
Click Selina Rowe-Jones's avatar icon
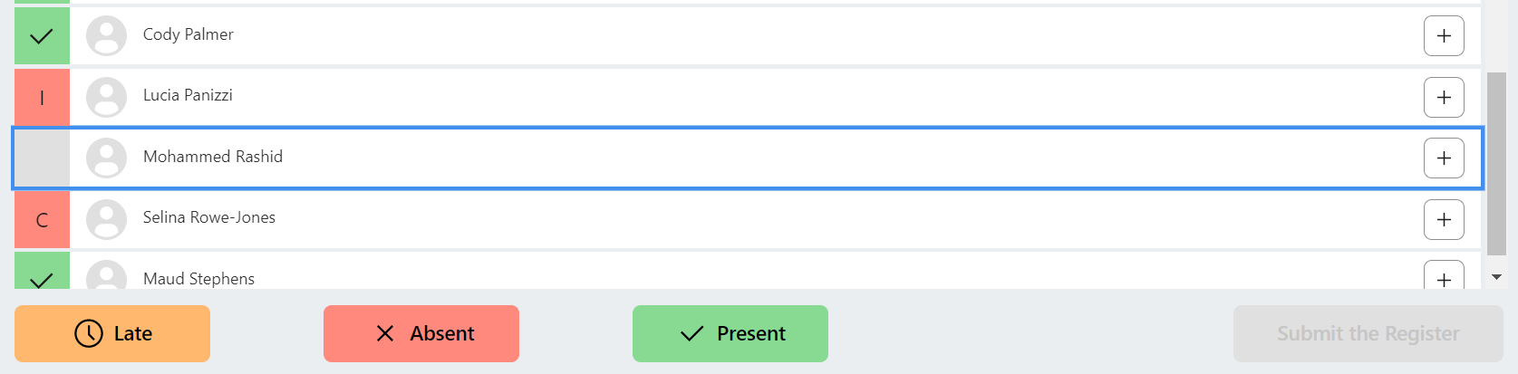click(x=106, y=219)
